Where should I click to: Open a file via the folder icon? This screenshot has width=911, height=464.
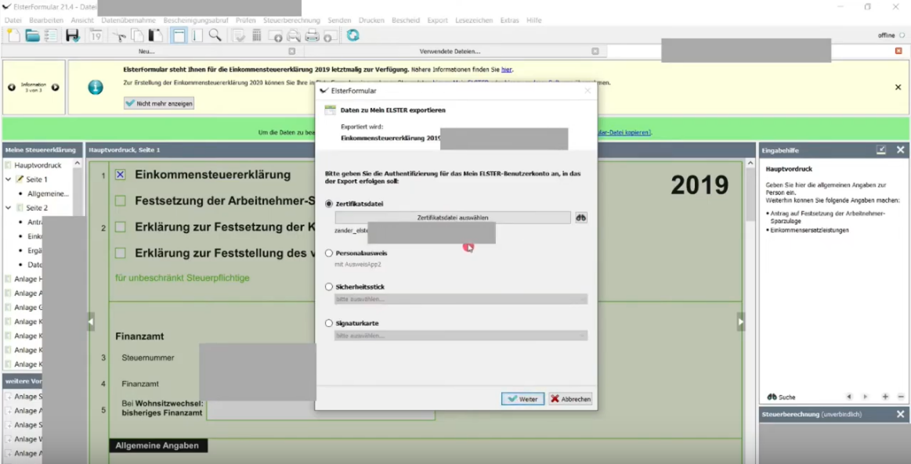(32, 35)
